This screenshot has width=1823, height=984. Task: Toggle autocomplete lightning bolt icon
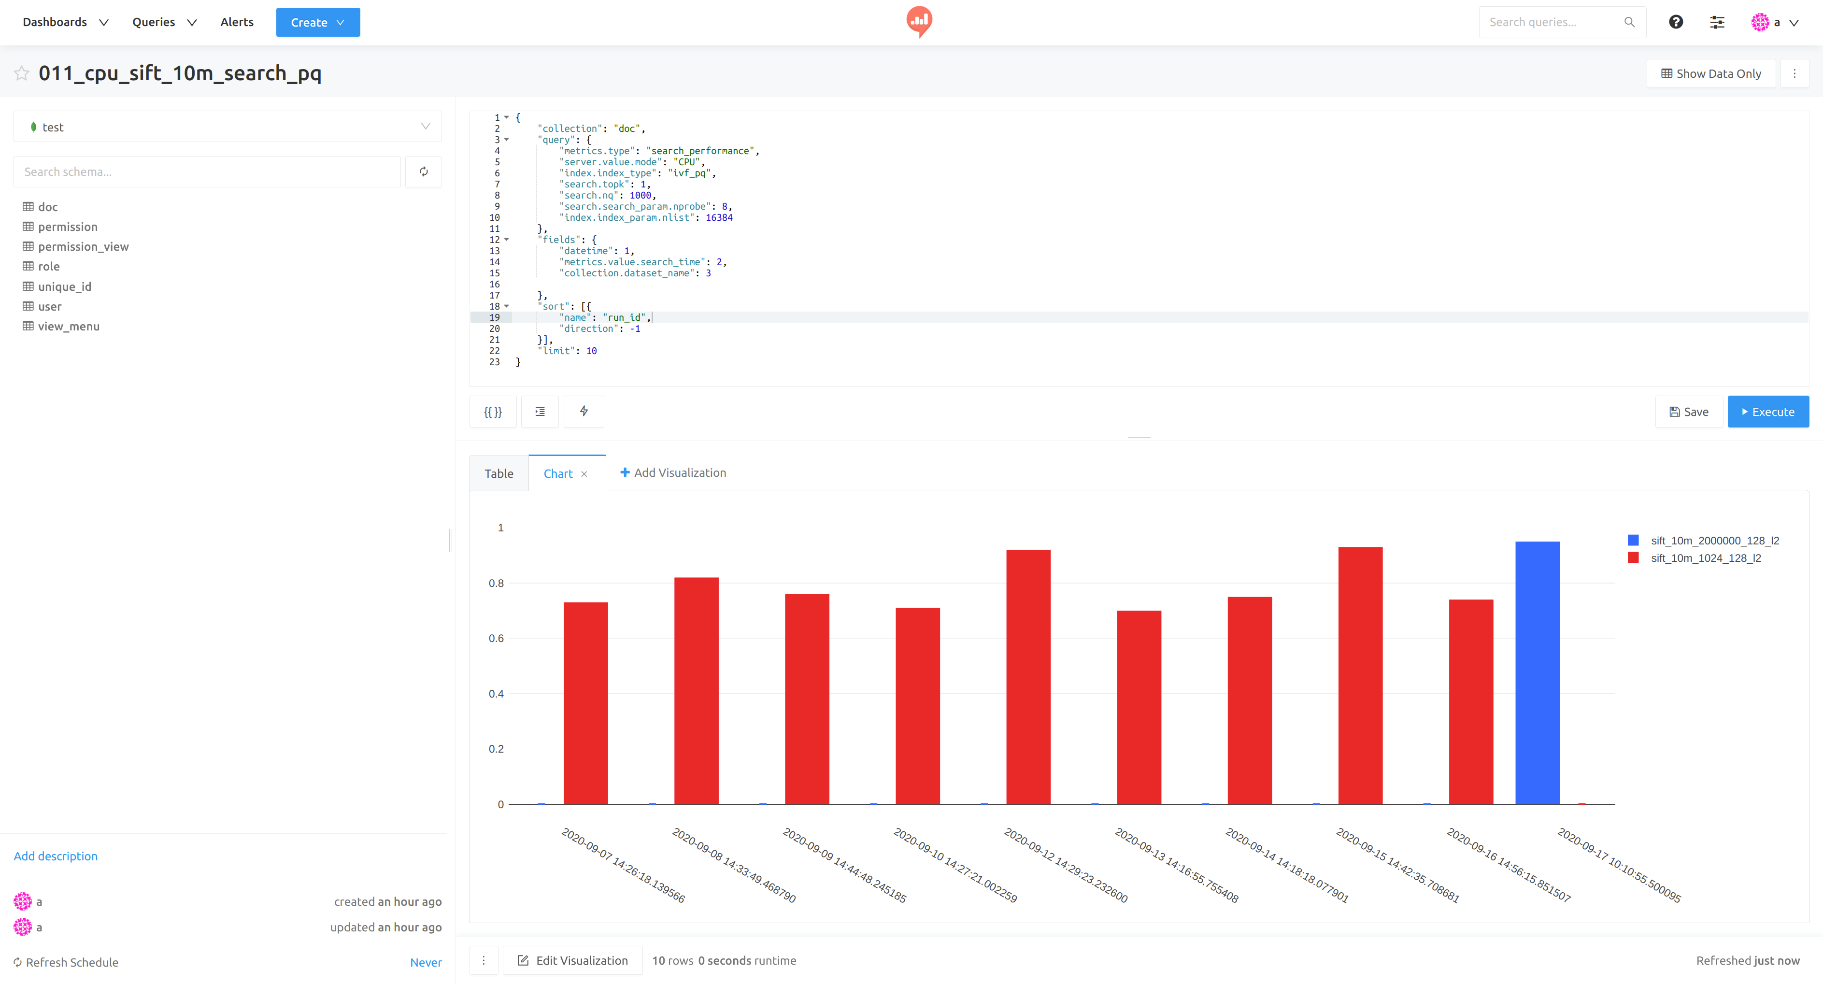[584, 411]
